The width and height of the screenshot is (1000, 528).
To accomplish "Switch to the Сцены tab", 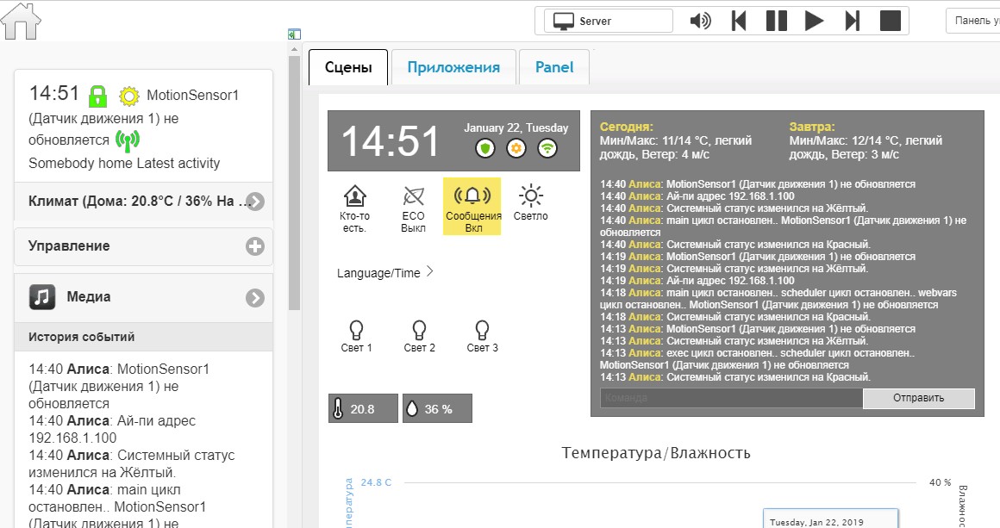I will click(x=348, y=67).
